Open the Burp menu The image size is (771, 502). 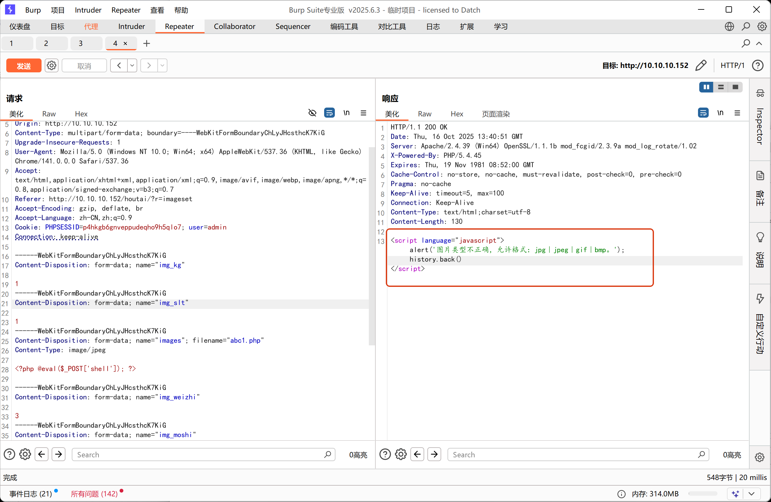(x=33, y=10)
